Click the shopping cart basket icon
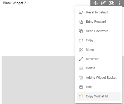The height and width of the screenshot is (104, 124). pyautogui.click(x=81, y=78)
